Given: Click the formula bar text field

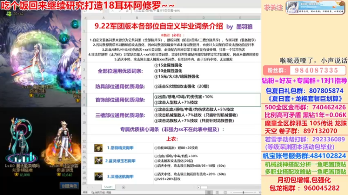Looking at the screenshot, I should [x=197, y=10].
